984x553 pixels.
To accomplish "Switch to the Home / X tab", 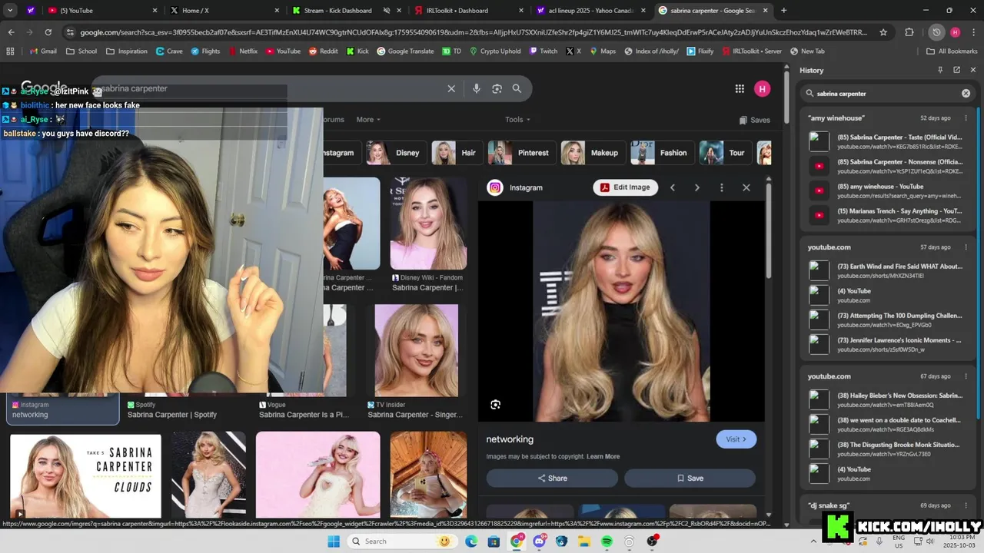I will click(224, 11).
